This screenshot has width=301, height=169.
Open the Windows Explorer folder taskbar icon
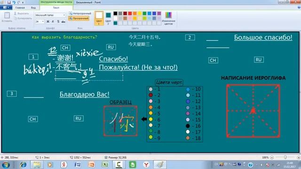pos(37,165)
